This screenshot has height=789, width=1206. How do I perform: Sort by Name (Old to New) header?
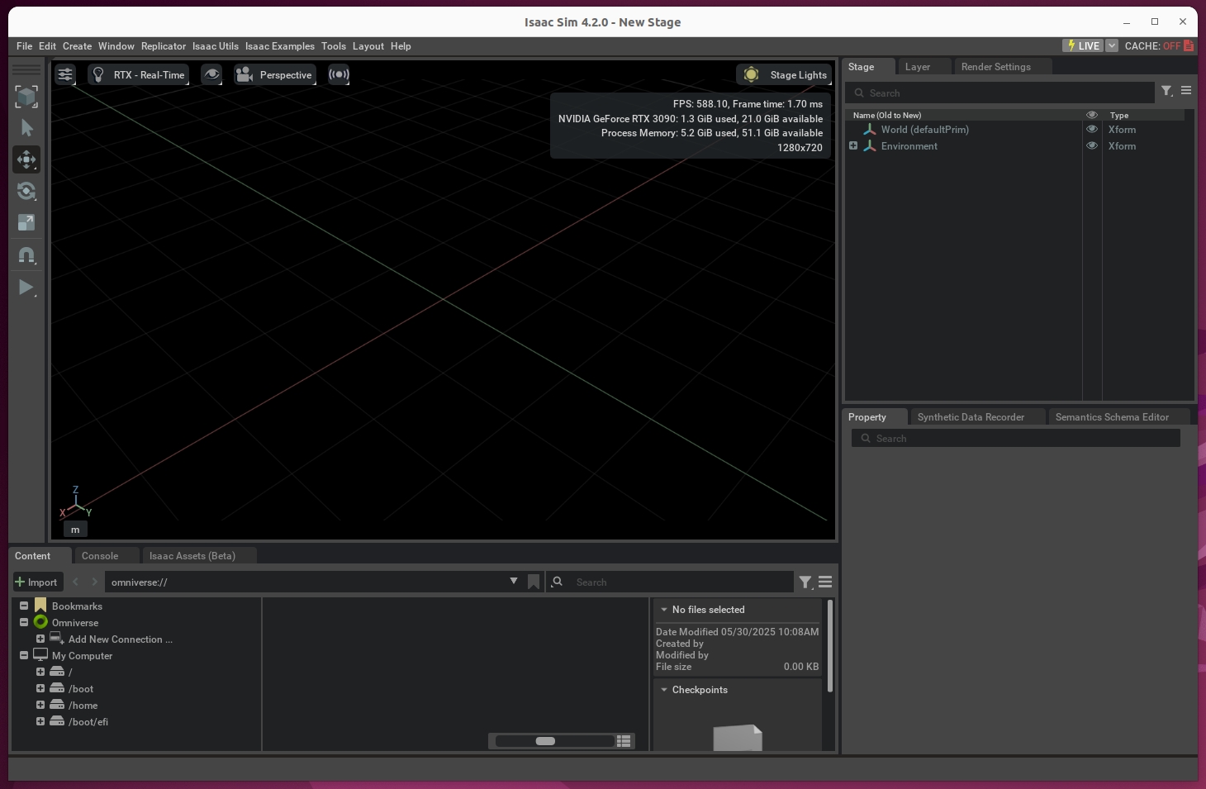886,116
